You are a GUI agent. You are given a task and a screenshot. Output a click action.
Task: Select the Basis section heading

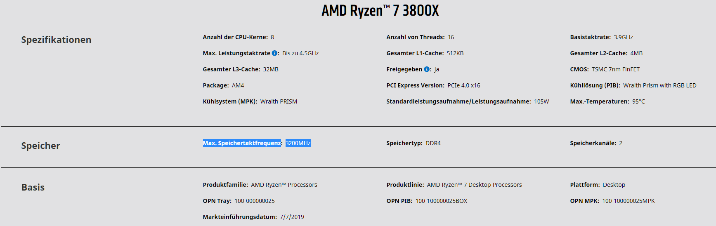(33, 187)
